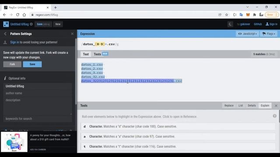Screen dimensions: 280x157
Task: Click the RegExr logo icon
Action: pos(6,24)
